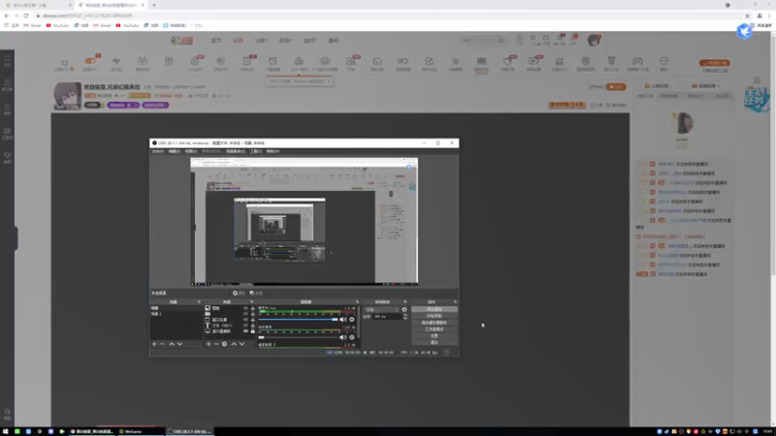Mute the first audio mixer channel speaker
Image resolution: width=776 pixels, height=436 pixels.
343,320
